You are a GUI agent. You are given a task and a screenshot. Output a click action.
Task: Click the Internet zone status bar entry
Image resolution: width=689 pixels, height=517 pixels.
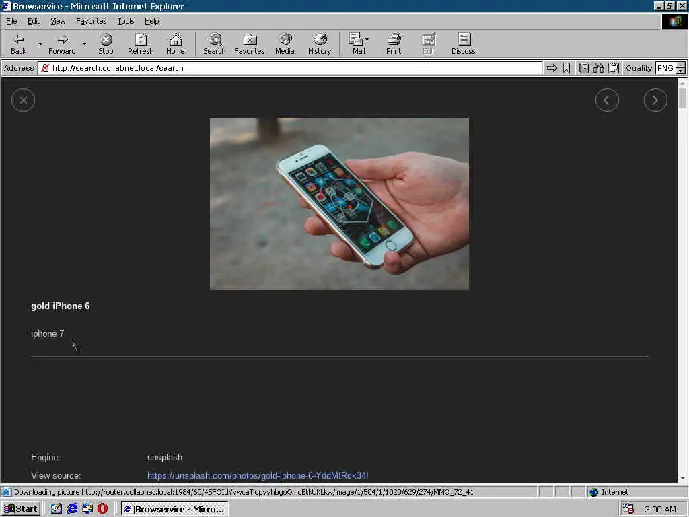pos(608,492)
